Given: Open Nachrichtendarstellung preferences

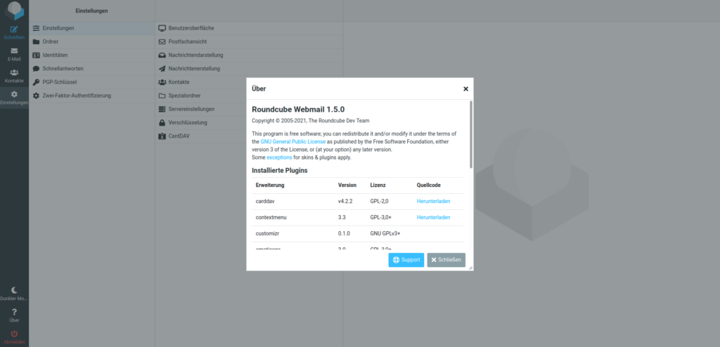Looking at the screenshot, I should pyautogui.click(x=250, y=55).
